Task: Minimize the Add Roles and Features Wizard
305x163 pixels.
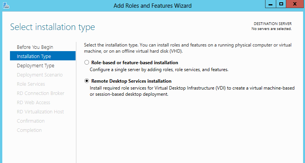Action: [x=270, y=4]
